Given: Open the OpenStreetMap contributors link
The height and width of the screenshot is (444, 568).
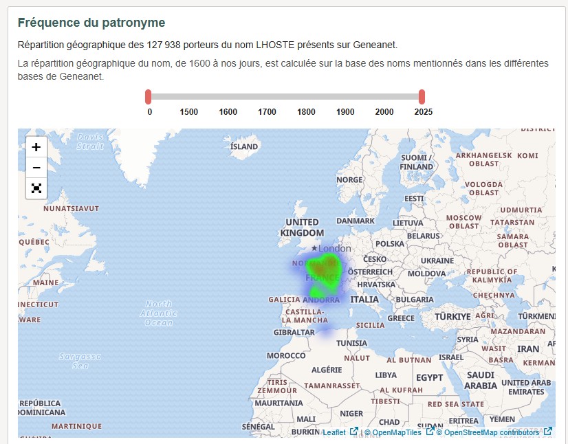Looking at the screenshot, I should point(490,433).
